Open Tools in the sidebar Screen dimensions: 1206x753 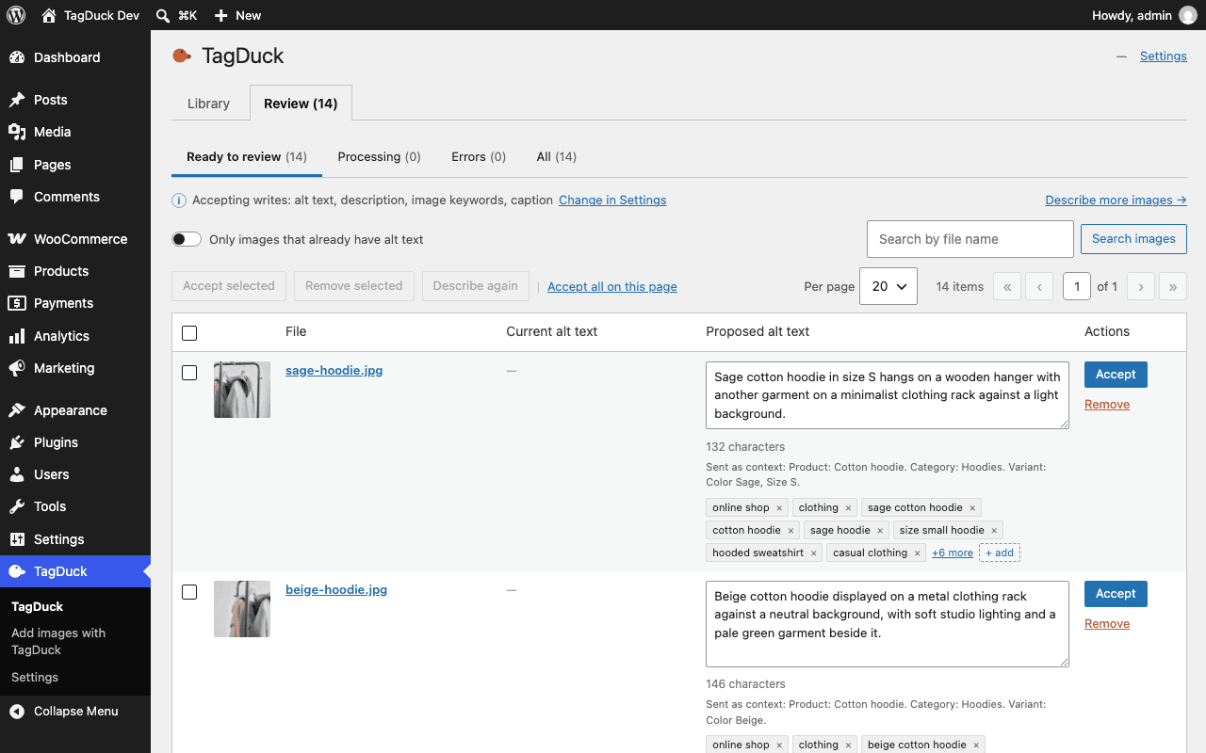[75, 506]
